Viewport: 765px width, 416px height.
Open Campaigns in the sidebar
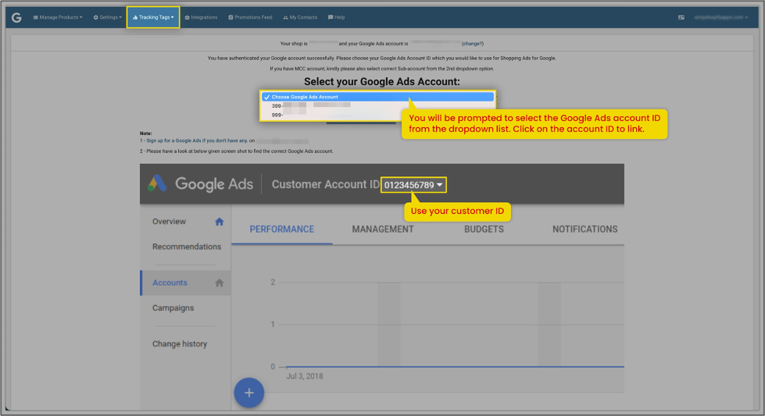pyautogui.click(x=173, y=308)
